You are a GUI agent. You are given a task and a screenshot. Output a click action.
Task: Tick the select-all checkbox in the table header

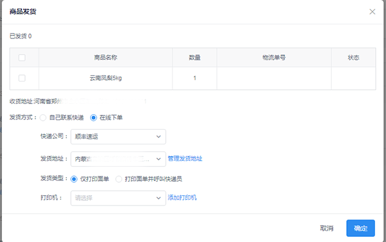pos(22,58)
